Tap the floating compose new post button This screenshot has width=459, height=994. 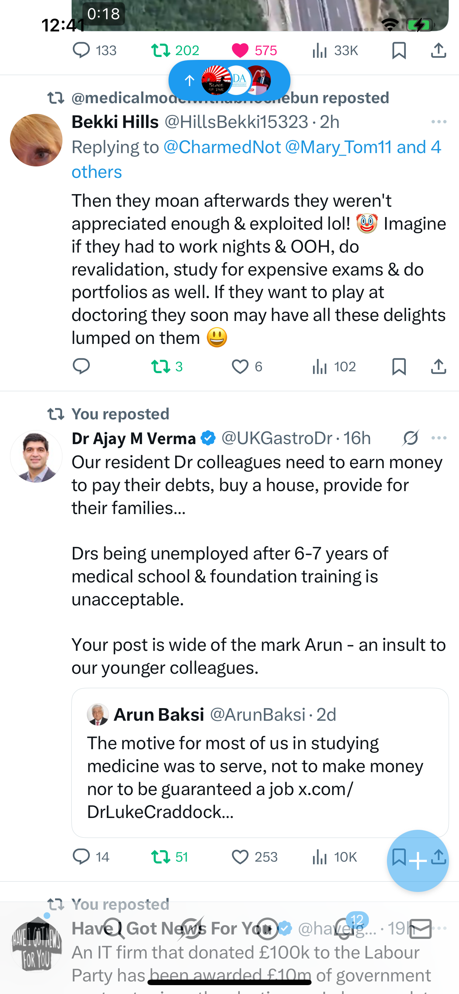pyautogui.click(x=418, y=861)
